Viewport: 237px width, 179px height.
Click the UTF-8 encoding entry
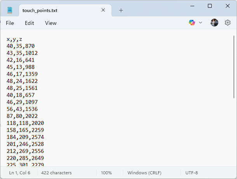[192, 173]
